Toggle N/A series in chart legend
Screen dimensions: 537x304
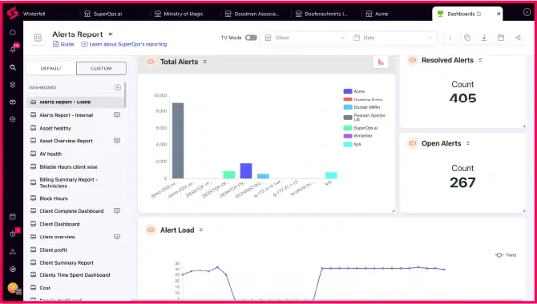(x=353, y=144)
